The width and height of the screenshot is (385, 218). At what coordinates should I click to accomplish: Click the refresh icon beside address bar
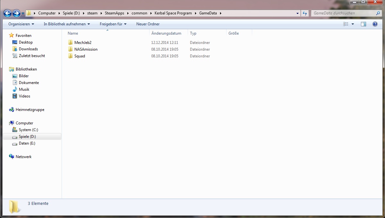(305, 13)
